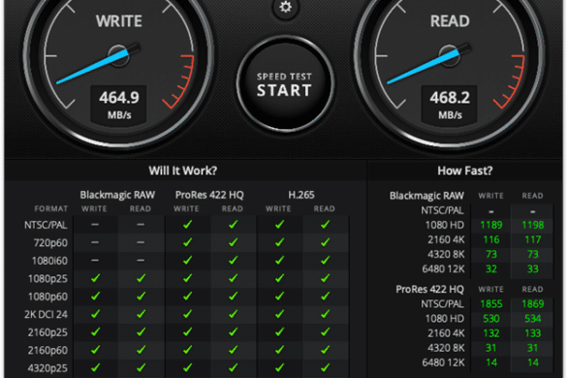Click ProRes 422 HQ NTSC/PAL read value 1869
Image resolution: width=567 pixels, height=378 pixels.
(533, 303)
